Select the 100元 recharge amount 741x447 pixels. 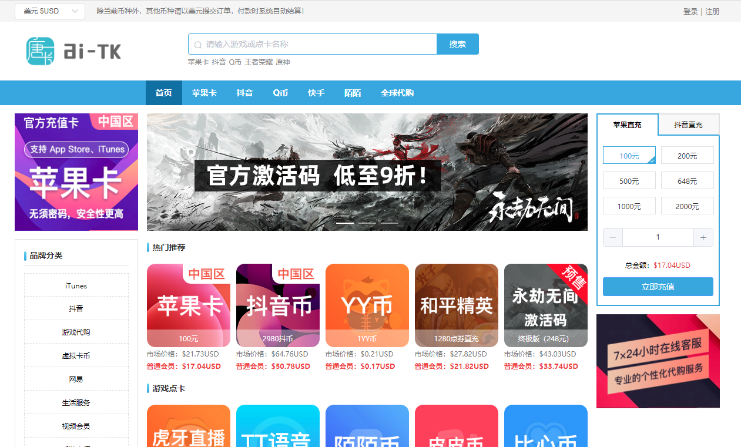tap(629, 156)
